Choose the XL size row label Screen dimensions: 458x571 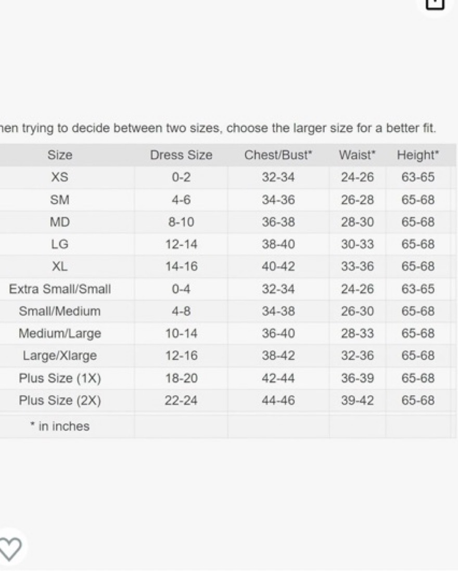[60, 267]
